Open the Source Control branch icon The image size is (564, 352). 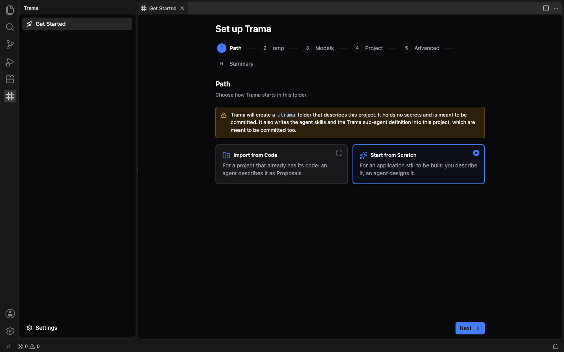point(10,45)
